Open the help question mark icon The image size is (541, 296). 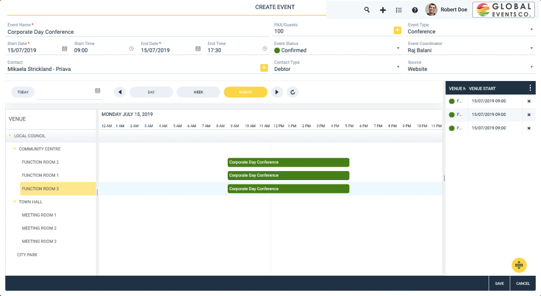415,10
